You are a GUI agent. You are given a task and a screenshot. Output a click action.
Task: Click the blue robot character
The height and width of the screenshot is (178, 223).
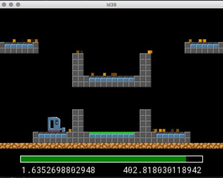tap(56, 125)
